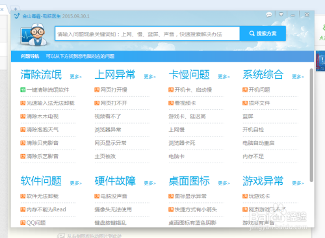Open the 浏览器卡死 problem entry
This screenshot has width=325, height=238.
pyautogui.click(x=182, y=143)
